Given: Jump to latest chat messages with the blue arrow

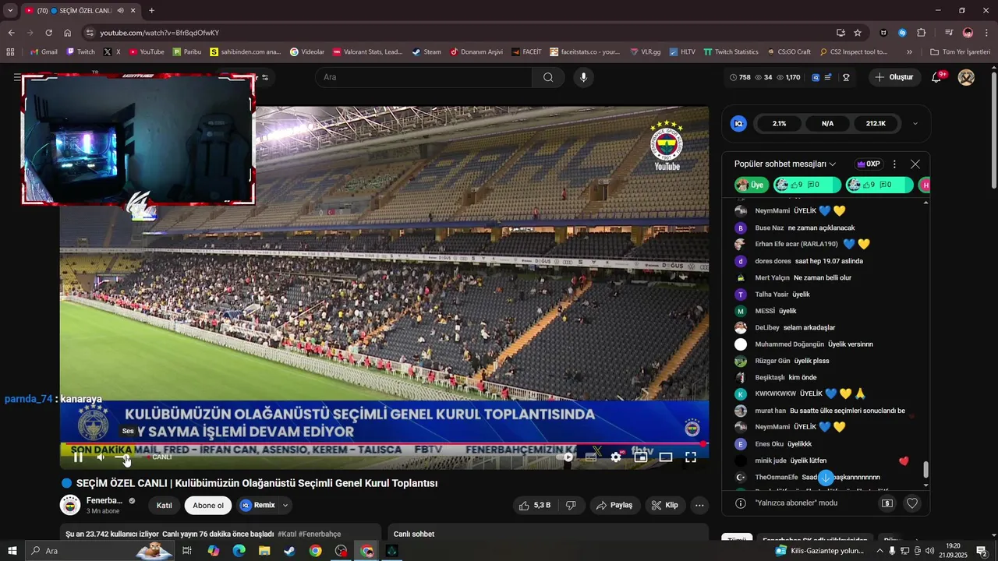Looking at the screenshot, I should 826,477.
